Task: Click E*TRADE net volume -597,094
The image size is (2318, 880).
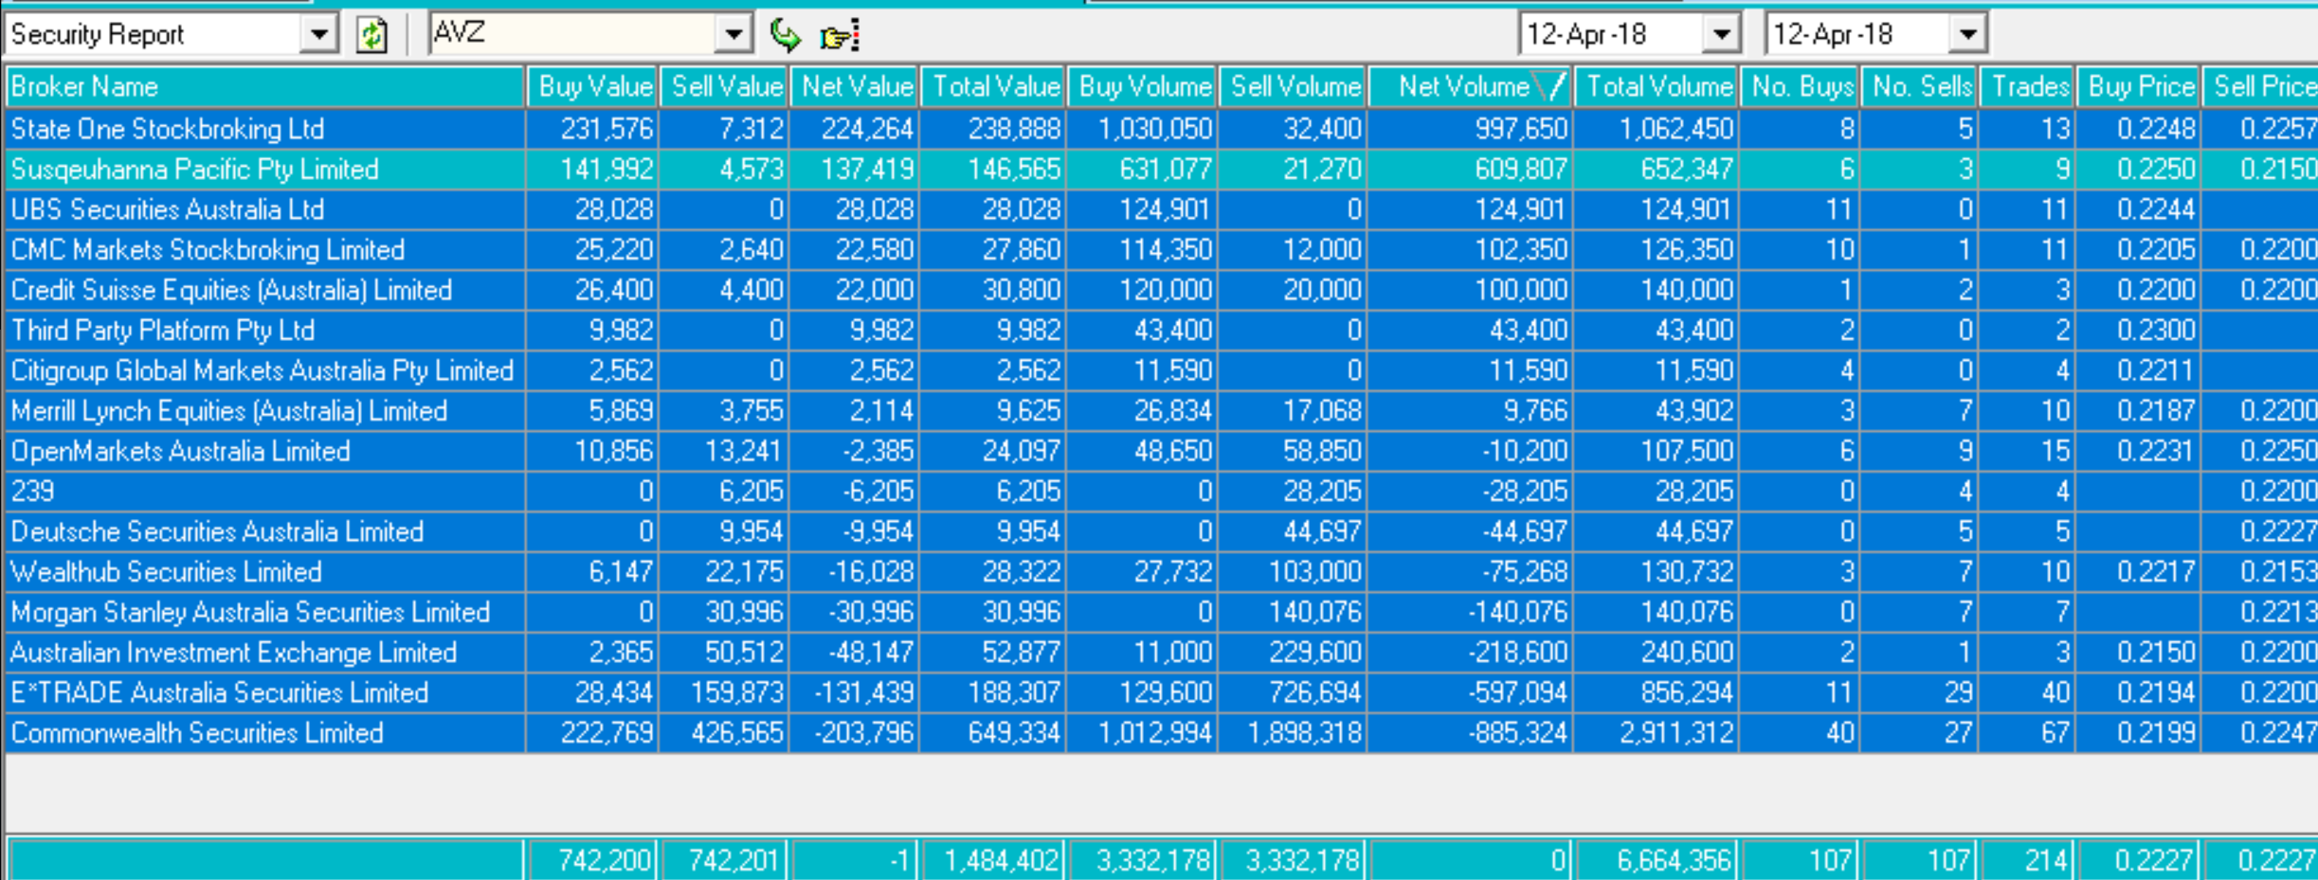Action: point(1518,692)
